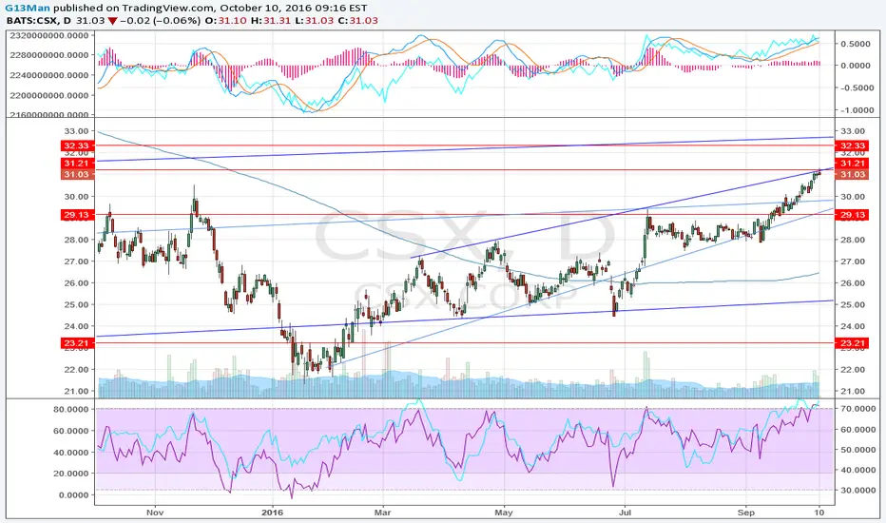Click the 24.00 label on left price axis
This screenshot has height=523, width=886.
(x=76, y=326)
